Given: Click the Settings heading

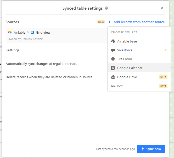Looking at the screenshot, I should pos(13,50).
